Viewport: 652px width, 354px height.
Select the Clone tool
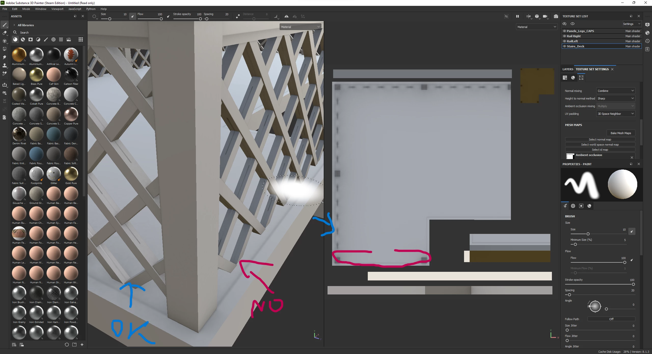click(4, 65)
